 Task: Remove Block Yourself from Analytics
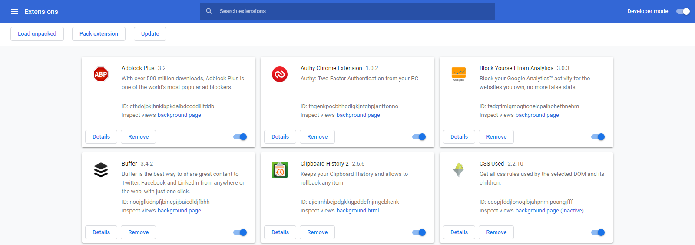click(496, 137)
